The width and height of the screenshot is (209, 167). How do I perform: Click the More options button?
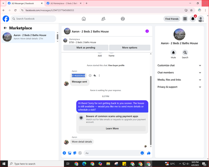(130, 48)
